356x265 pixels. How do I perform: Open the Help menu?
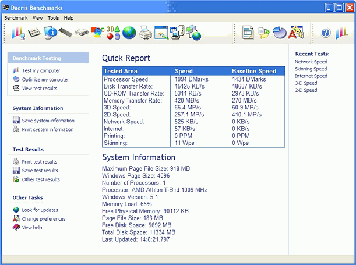69,18
